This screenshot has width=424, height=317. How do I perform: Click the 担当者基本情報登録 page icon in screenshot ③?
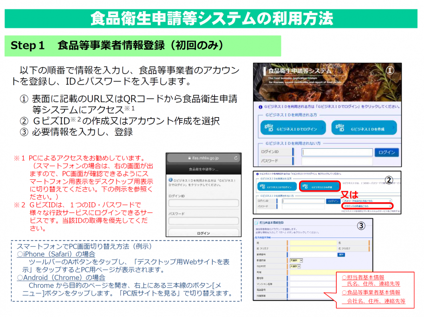[257, 223]
